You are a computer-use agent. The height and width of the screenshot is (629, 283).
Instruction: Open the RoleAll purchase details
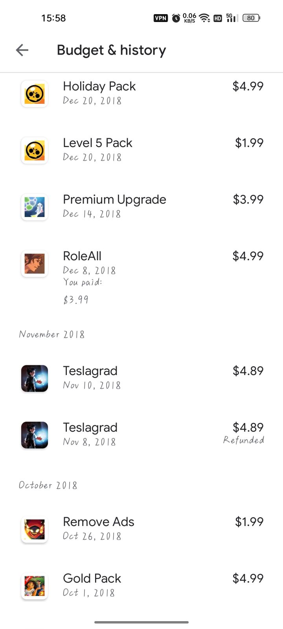(x=82, y=256)
